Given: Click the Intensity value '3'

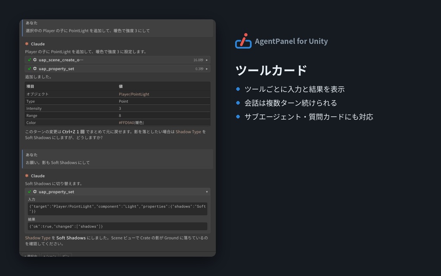Looking at the screenshot, I should pyautogui.click(x=120, y=108).
